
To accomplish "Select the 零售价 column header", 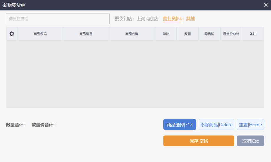I will coord(209,34).
